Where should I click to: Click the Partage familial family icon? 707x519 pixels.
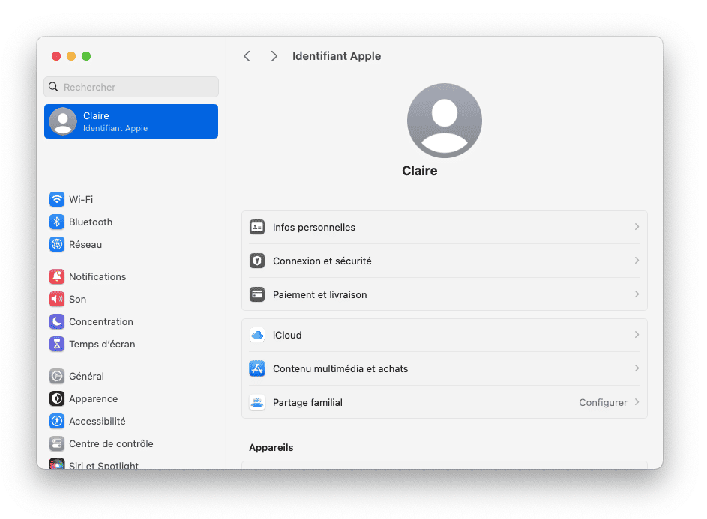[257, 402]
